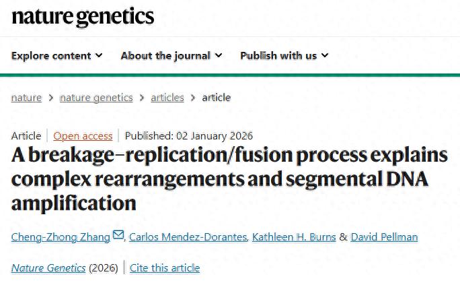This screenshot has height=285, width=460.
Task: View author Cheng-Zhong Zhang
Action: pos(61,236)
